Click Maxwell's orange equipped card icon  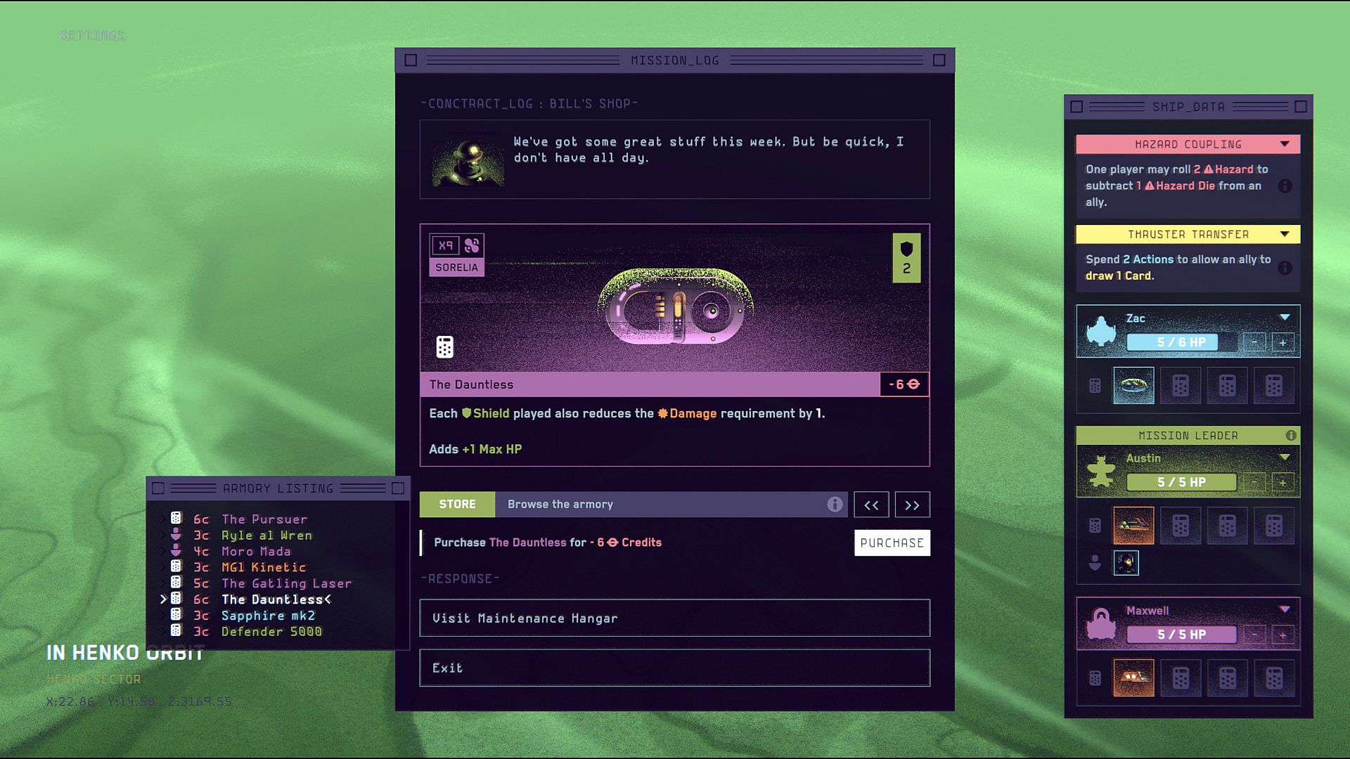tap(1133, 677)
